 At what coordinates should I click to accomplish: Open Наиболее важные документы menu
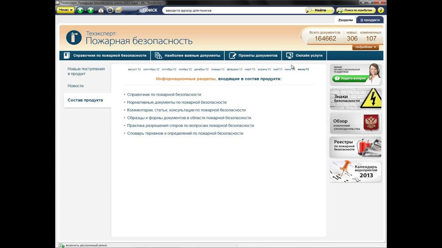tap(188, 55)
